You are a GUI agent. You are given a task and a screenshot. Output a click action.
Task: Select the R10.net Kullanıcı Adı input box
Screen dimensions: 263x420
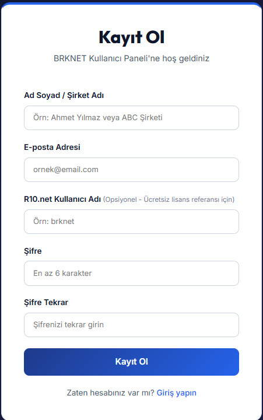click(x=131, y=222)
